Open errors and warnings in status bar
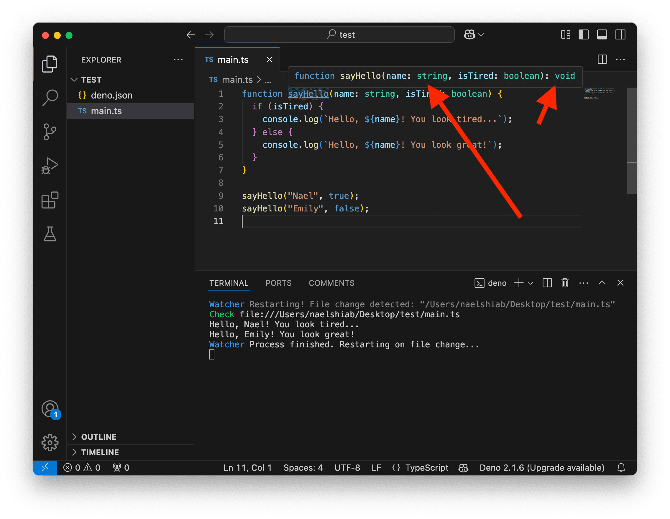Screen dimensions: 670x519 pyautogui.click(x=82, y=467)
